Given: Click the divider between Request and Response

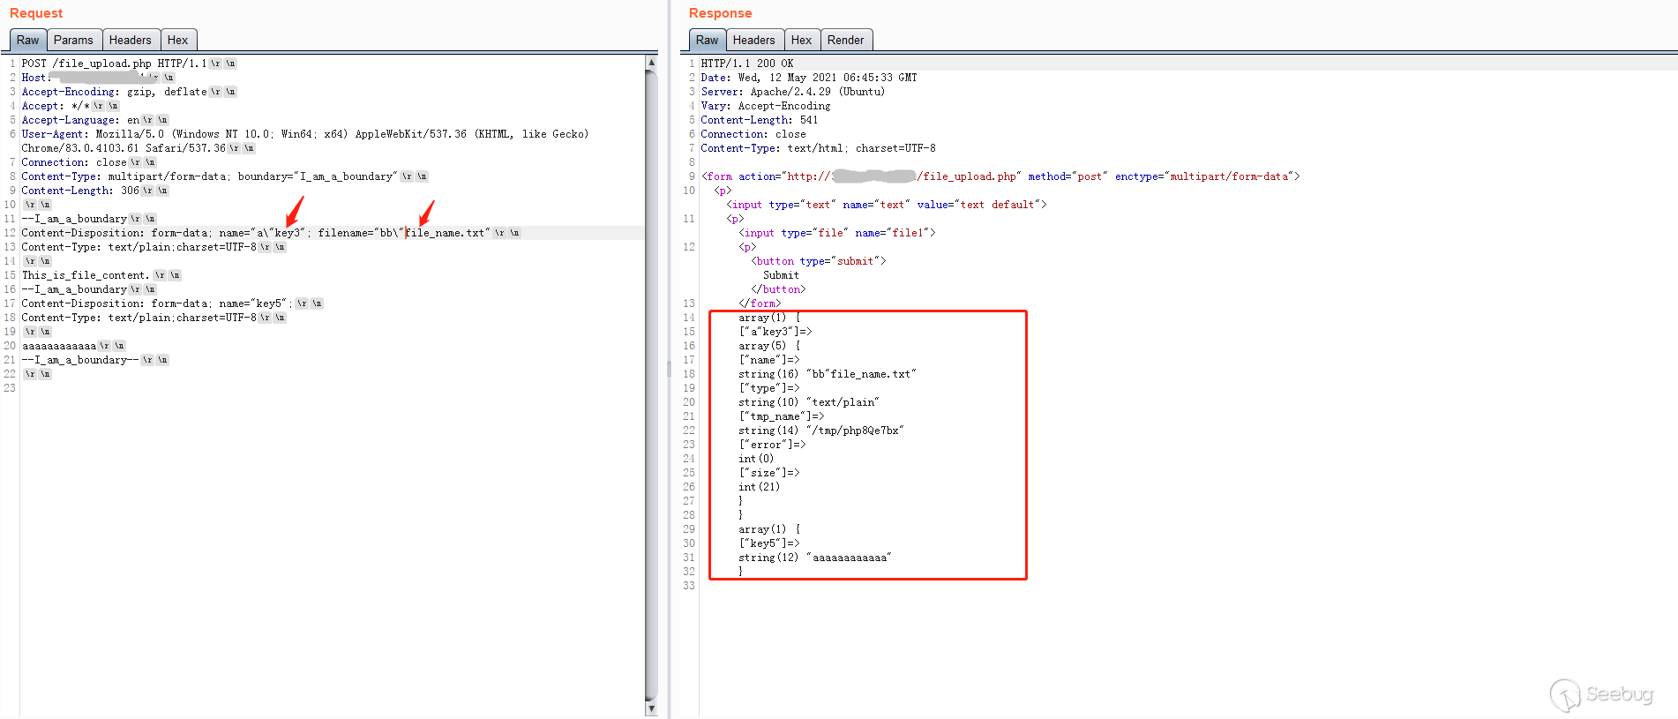Looking at the screenshot, I should [669, 371].
